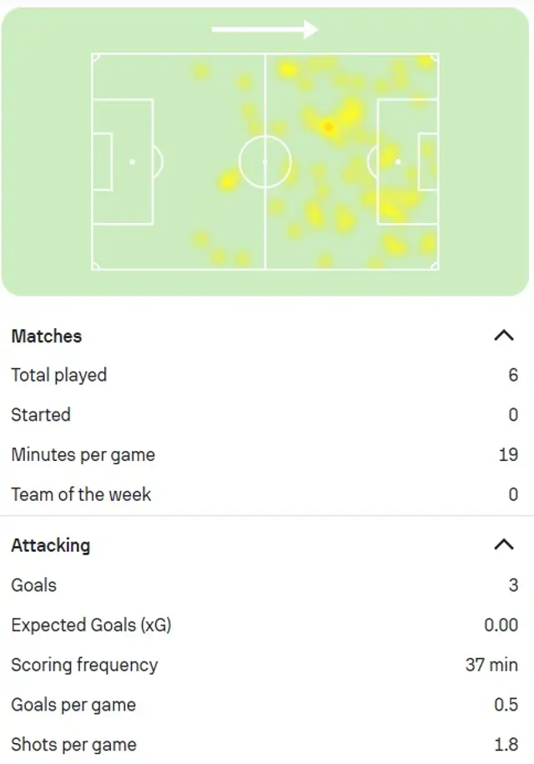534x764 pixels.
Task: Click the right goal box on pitch
Action: pyautogui.click(x=427, y=161)
